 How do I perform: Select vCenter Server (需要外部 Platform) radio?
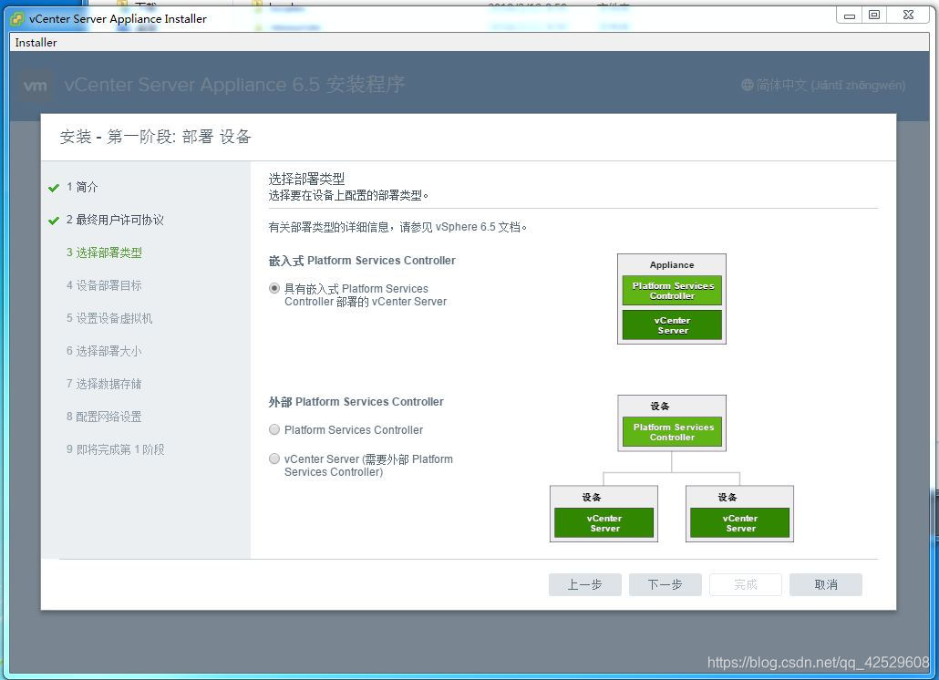coord(274,458)
